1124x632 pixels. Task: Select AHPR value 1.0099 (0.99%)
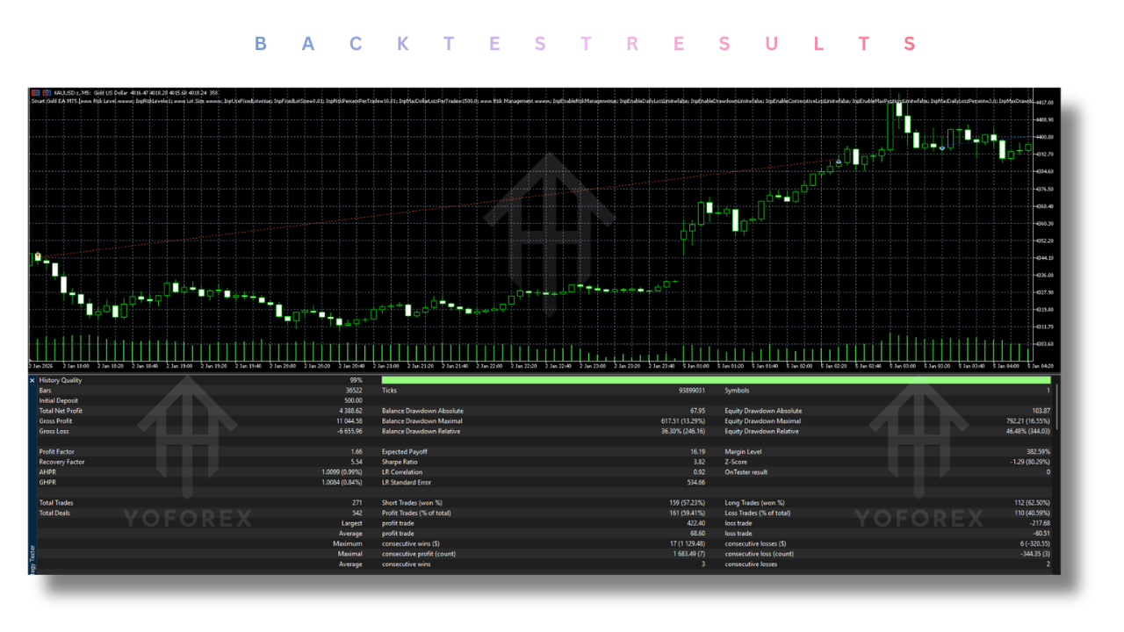pos(342,472)
